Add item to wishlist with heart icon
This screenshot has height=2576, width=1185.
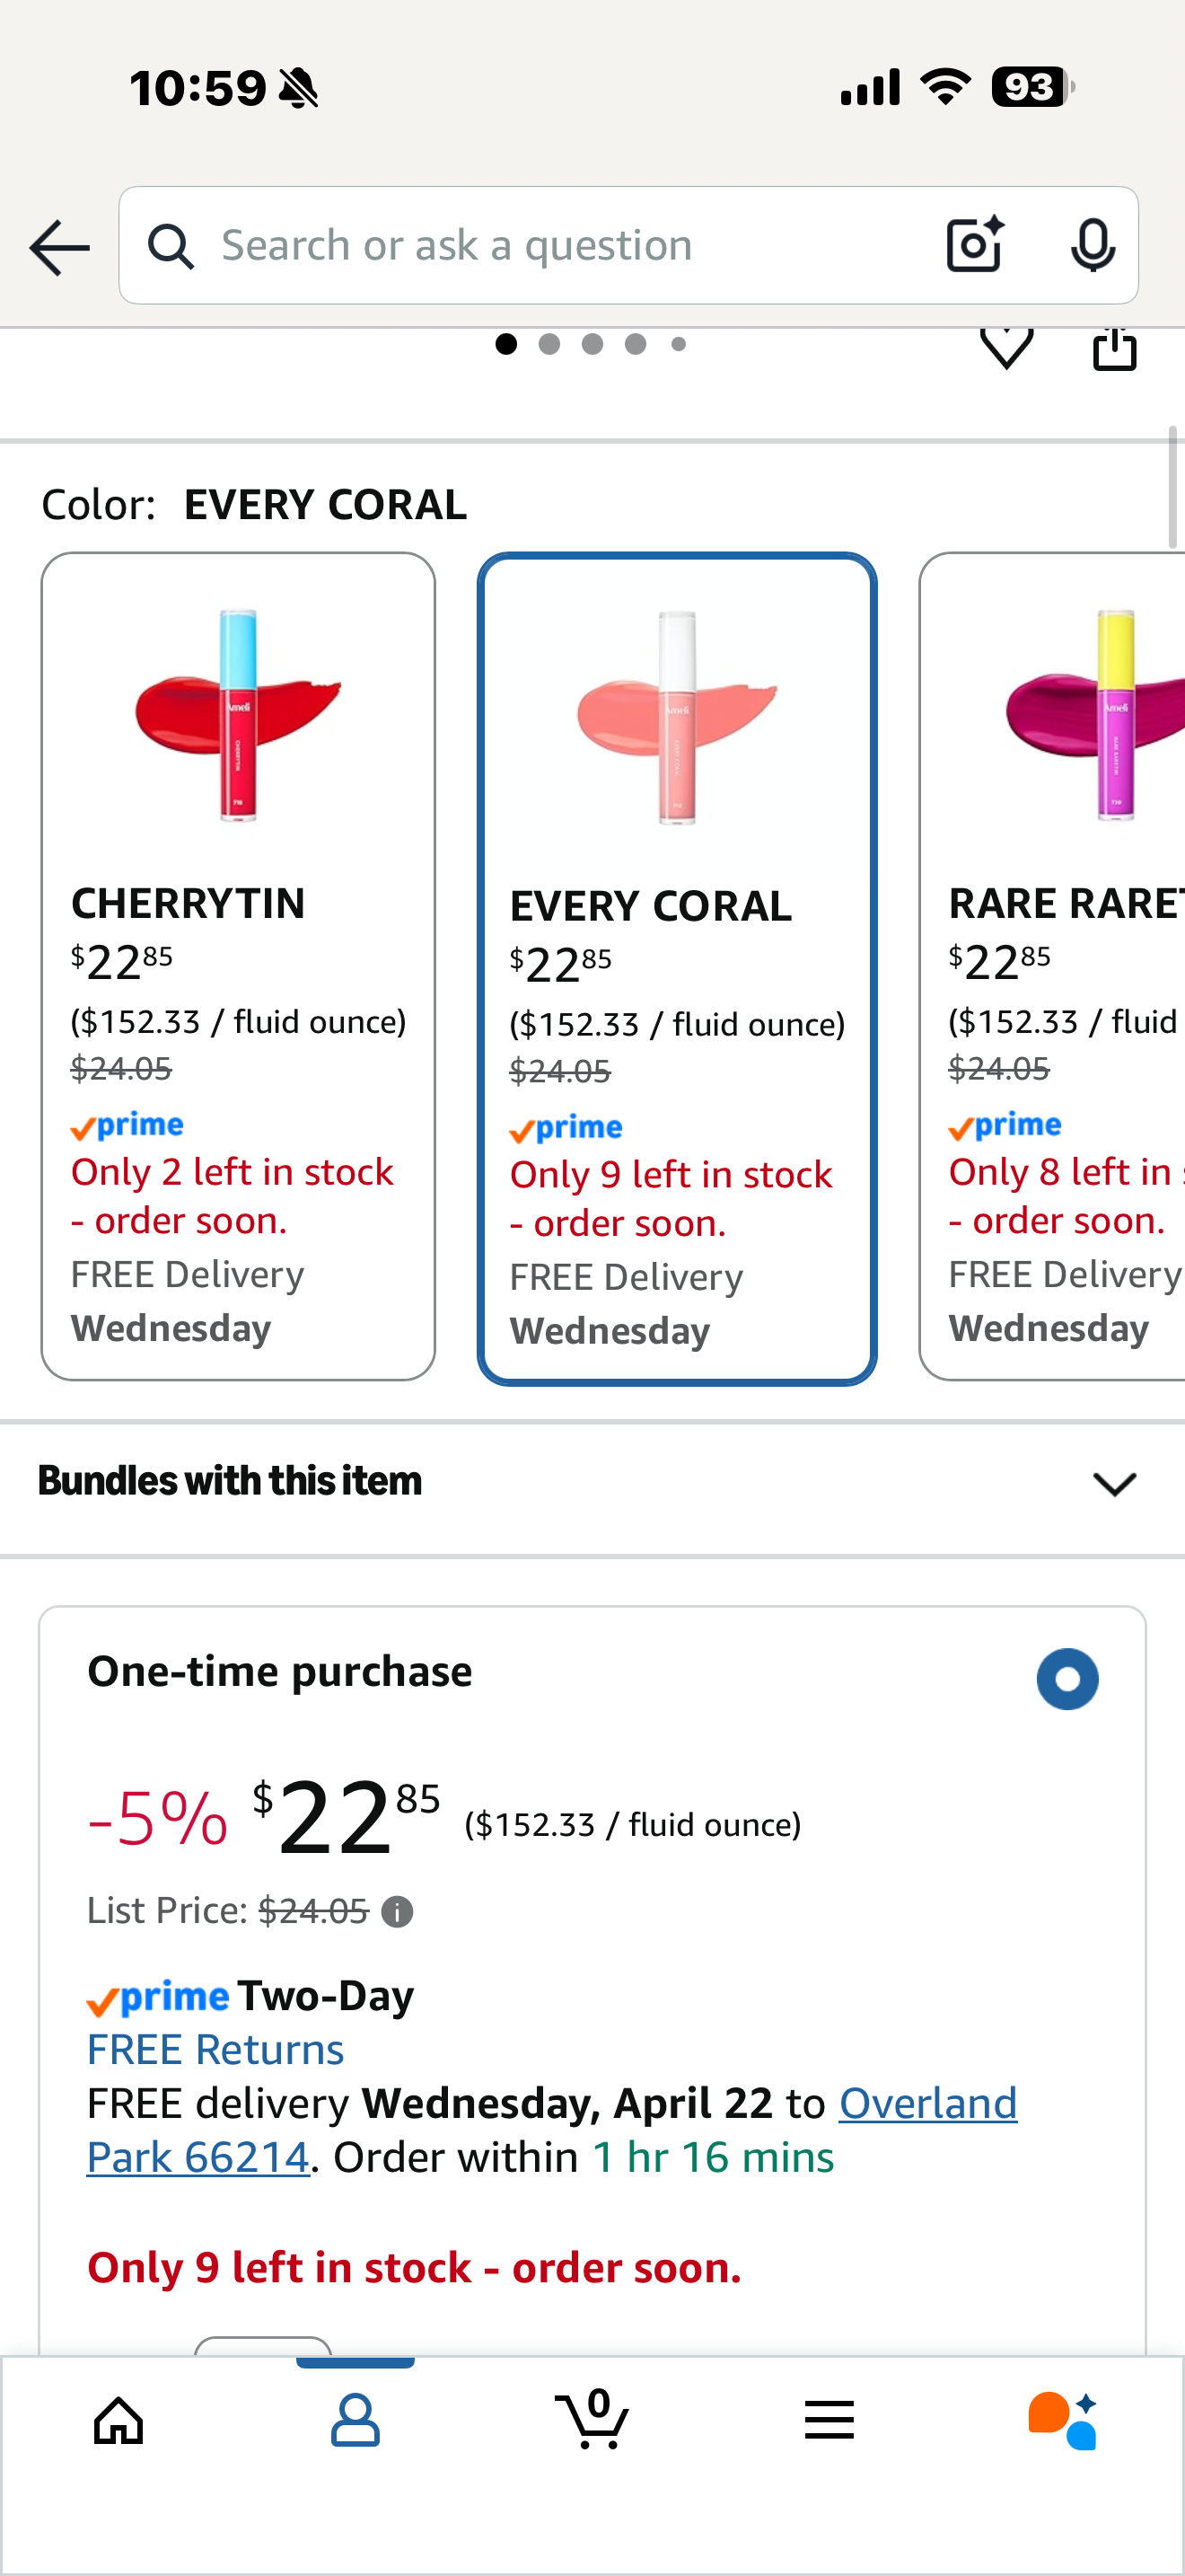point(1006,346)
